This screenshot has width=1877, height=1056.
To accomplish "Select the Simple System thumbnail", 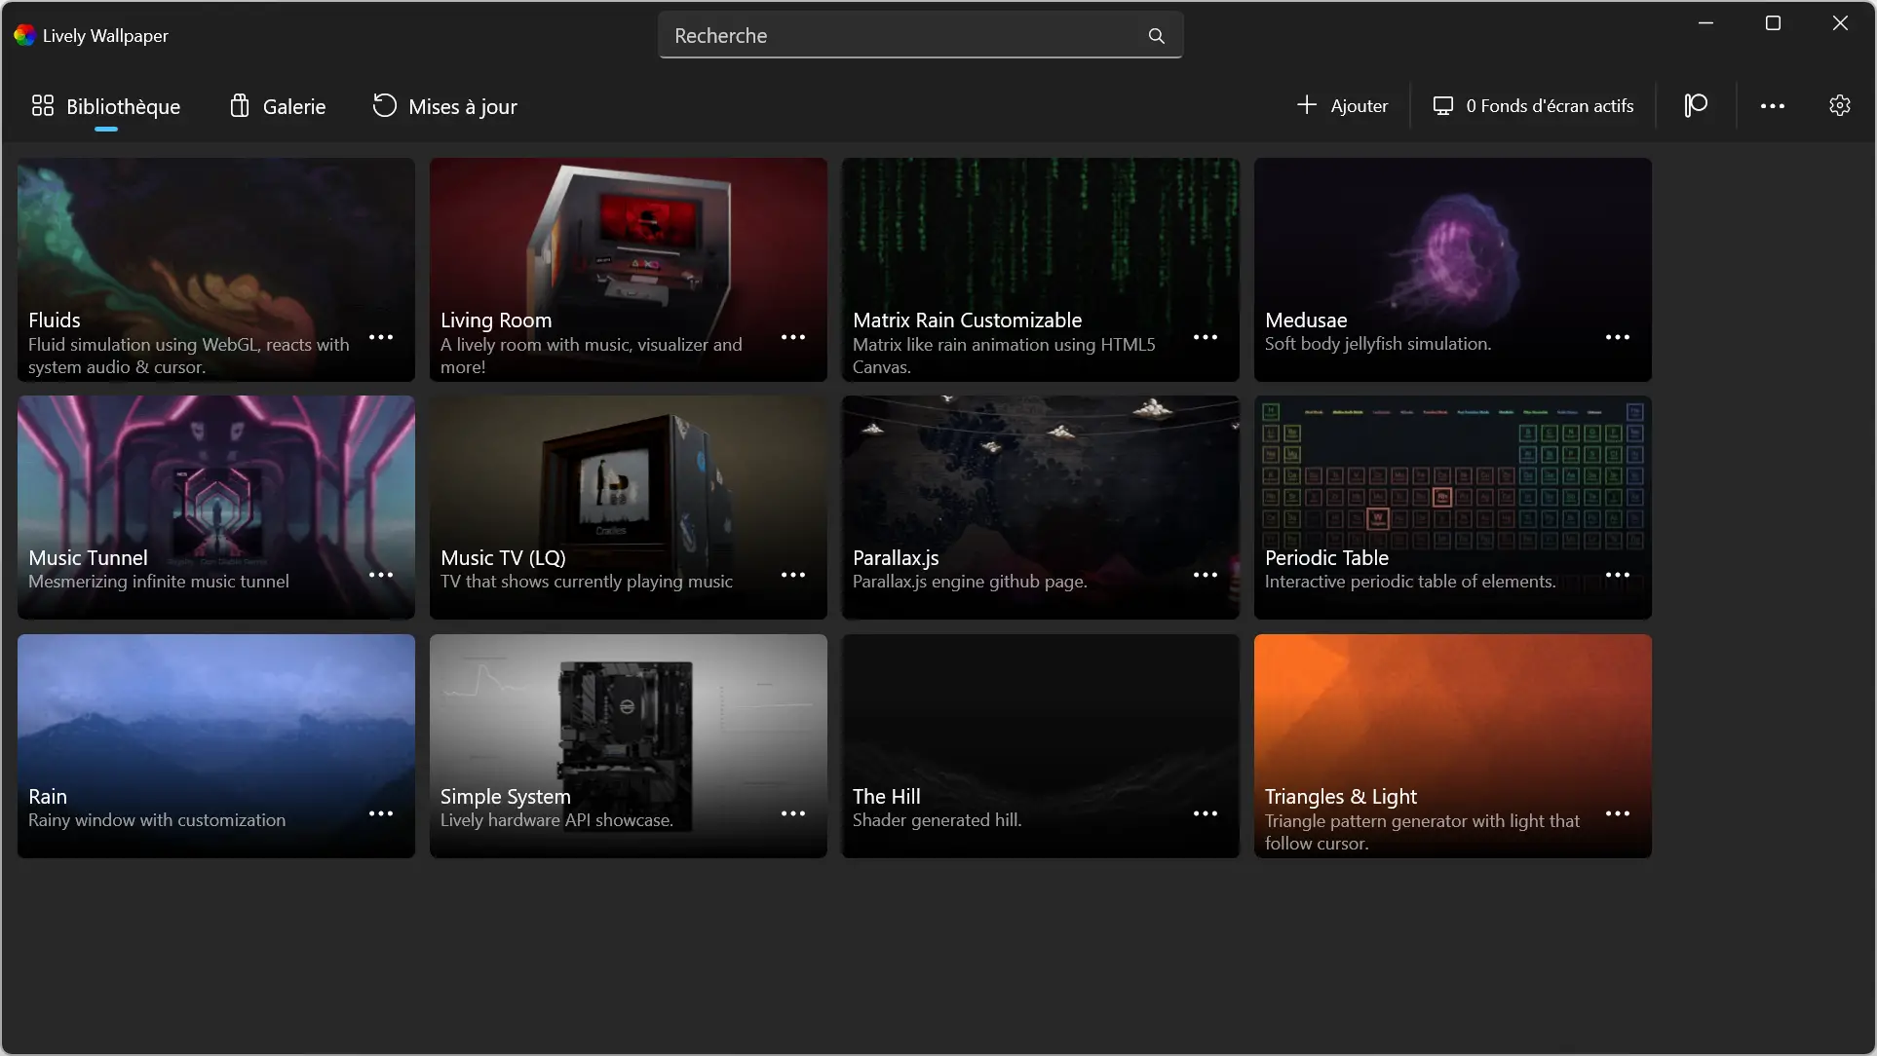I will [629, 746].
